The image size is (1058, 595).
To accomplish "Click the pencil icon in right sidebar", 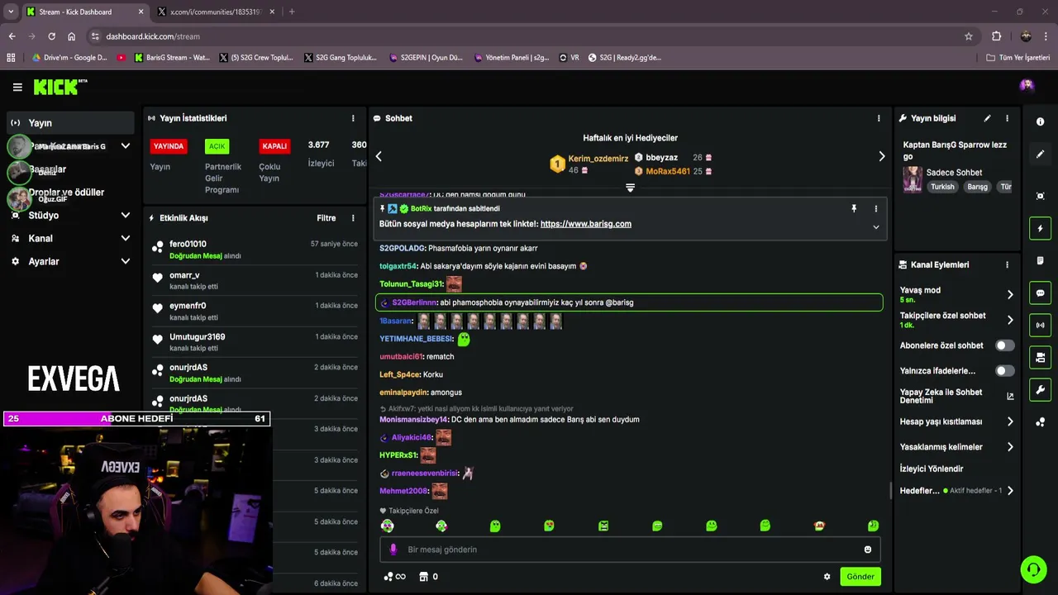I will [x=1040, y=155].
